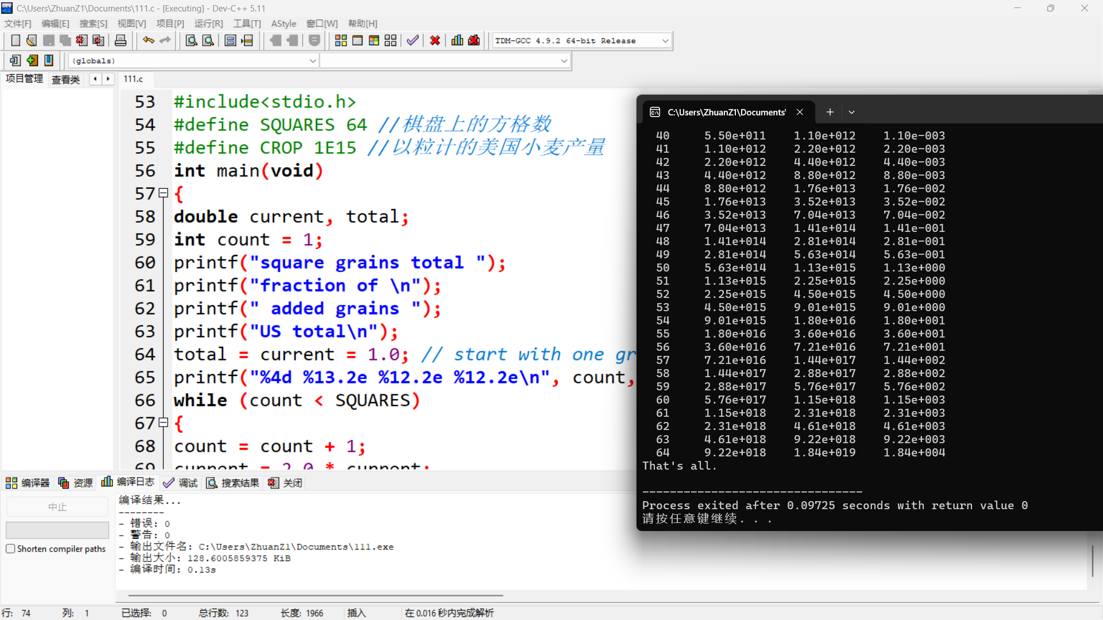Collapse the while-loop fold at line 67
This screenshot has height=620, width=1103.
(x=163, y=423)
